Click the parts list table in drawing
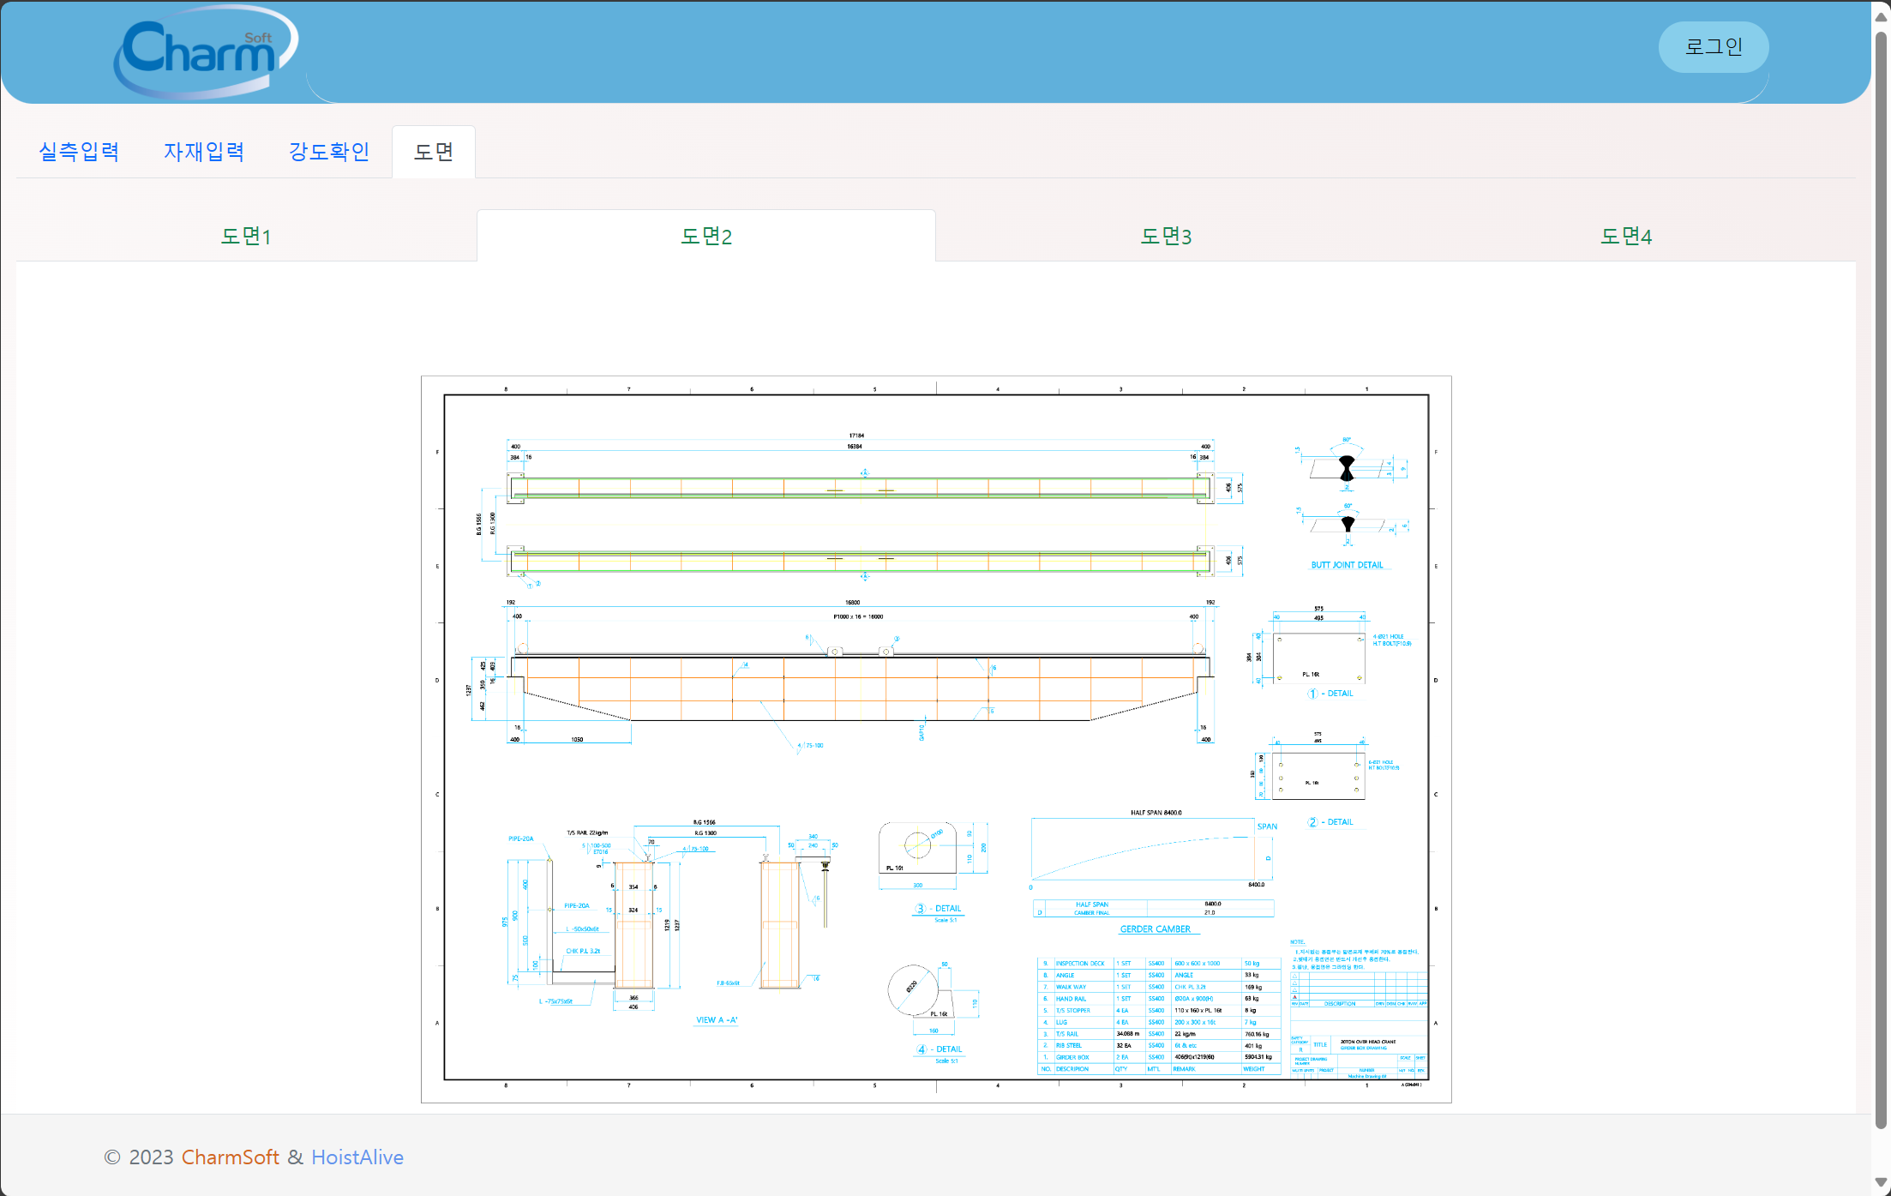 pyautogui.click(x=1157, y=1016)
